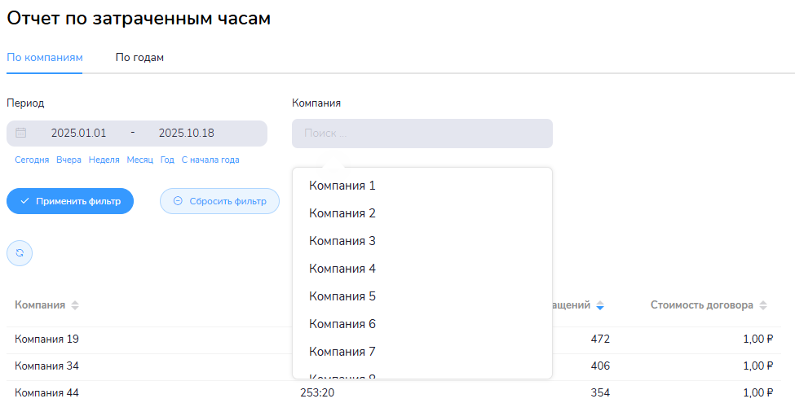Select Компания 7 option
Image resolution: width=795 pixels, height=403 pixels.
coord(342,352)
